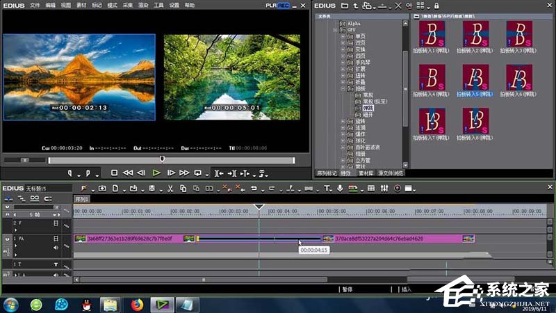556x313 pixels.
Task: Switch to the 素材库 tab
Action: coord(366,172)
